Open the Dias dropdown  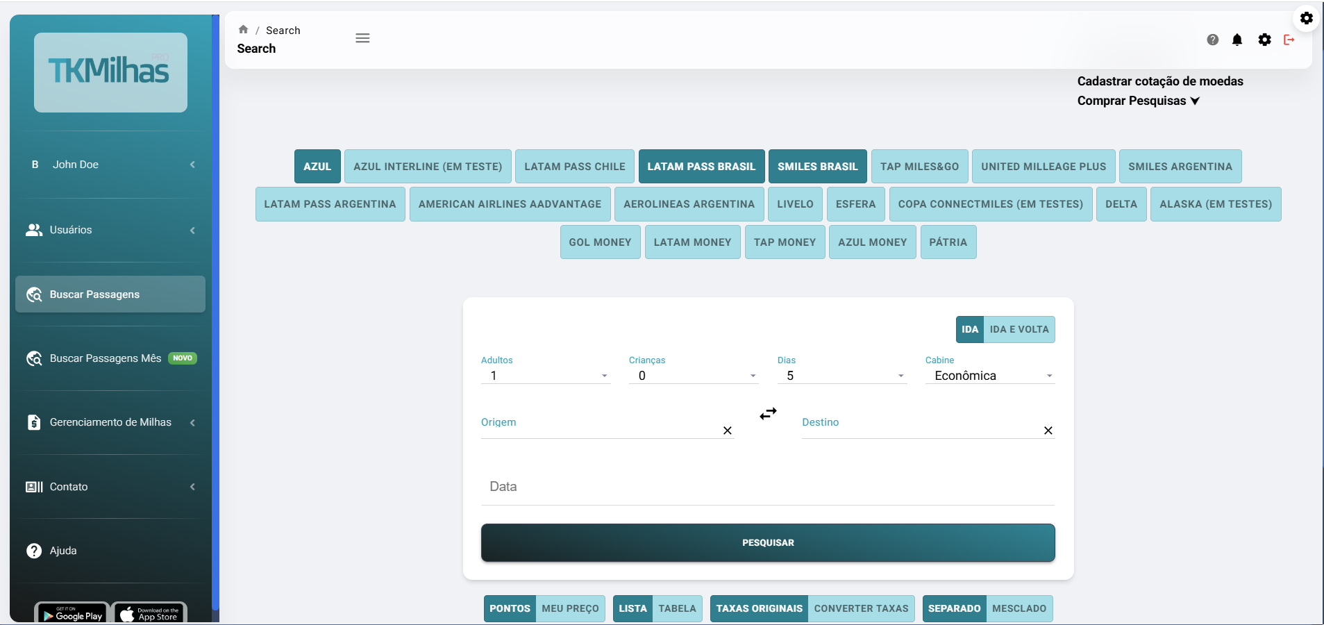pos(842,376)
